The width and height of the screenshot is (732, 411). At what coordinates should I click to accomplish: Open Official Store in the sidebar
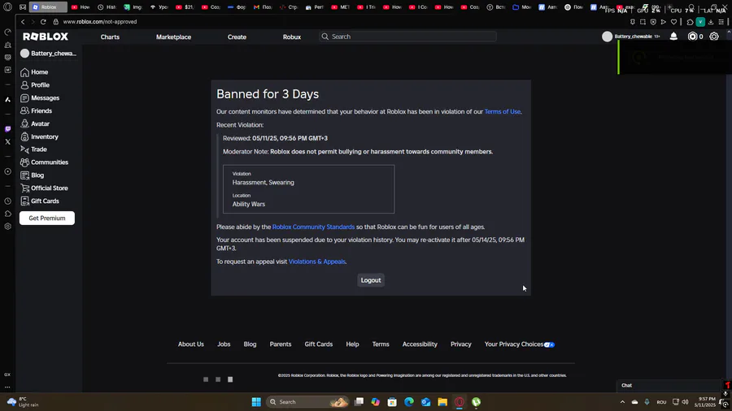pos(44,188)
